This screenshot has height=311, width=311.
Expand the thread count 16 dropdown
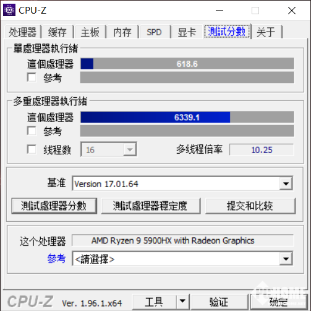coord(130,149)
